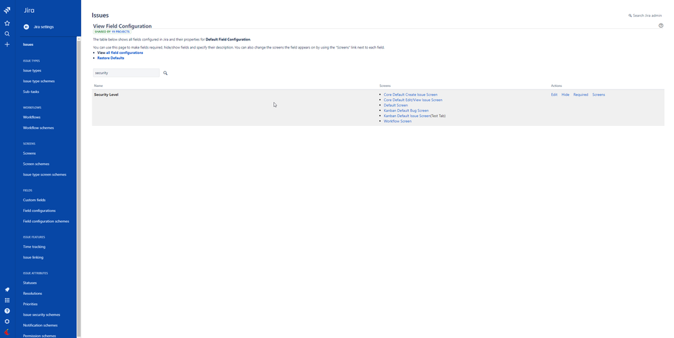This screenshot has height=338, width=674.
Task: Open Custom fields in sidebar
Action: pyautogui.click(x=34, y=200)
